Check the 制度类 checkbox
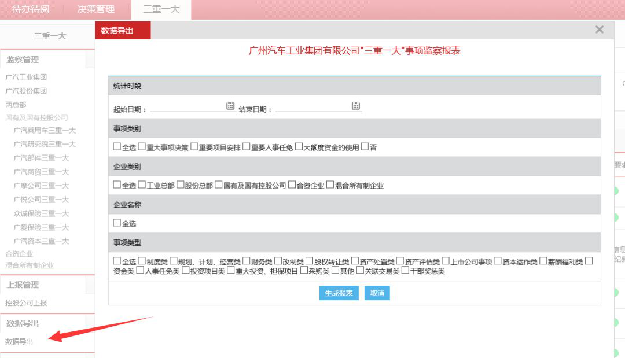 pos(142,261)
